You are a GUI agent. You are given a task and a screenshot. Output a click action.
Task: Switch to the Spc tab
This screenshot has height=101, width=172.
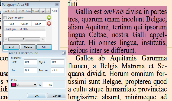[x=43, y=11]
